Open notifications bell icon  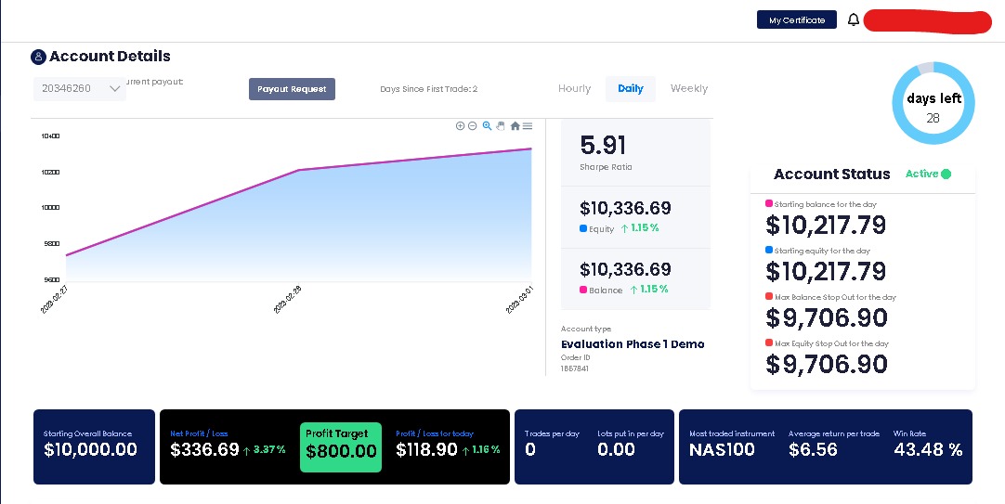click(853, 19)
